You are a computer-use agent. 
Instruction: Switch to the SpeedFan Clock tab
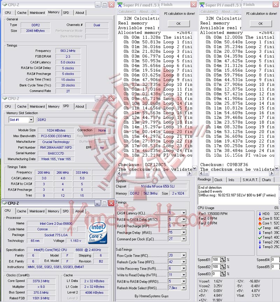click(x=218, y=180)
